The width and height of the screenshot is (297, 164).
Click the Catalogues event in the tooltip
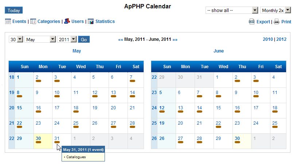tap(76, 157)
